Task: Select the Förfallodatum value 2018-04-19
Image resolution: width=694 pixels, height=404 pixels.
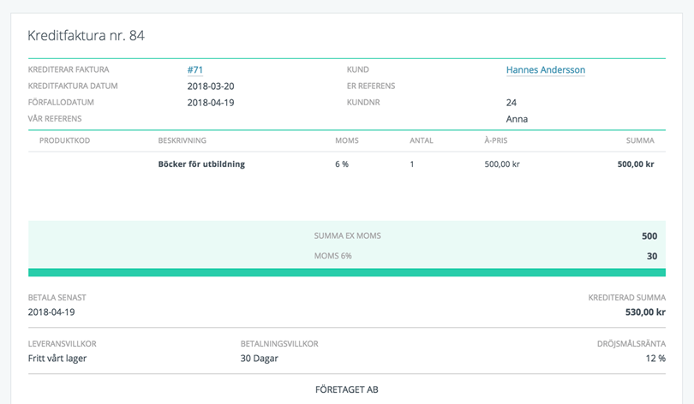Action: (x=210, y=103)
